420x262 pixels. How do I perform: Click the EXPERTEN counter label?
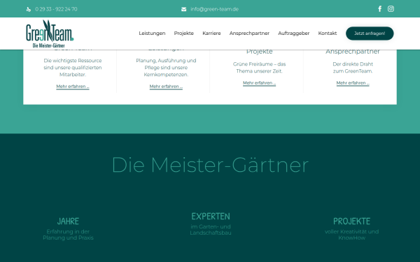(x=211, y=217)
